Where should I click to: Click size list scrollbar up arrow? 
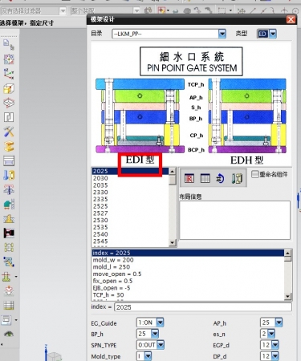coord(172,171)
